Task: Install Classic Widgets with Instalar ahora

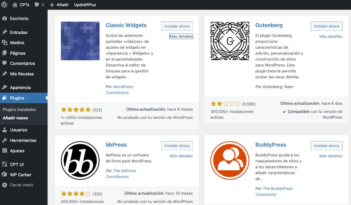Action: (177, 26)
